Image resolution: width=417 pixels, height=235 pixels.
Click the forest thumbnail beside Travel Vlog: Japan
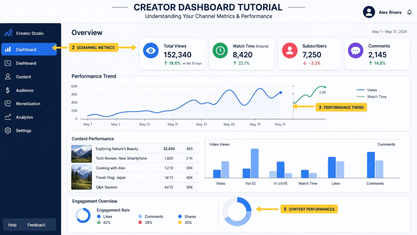pyautogui.click(x=81, y=177)
